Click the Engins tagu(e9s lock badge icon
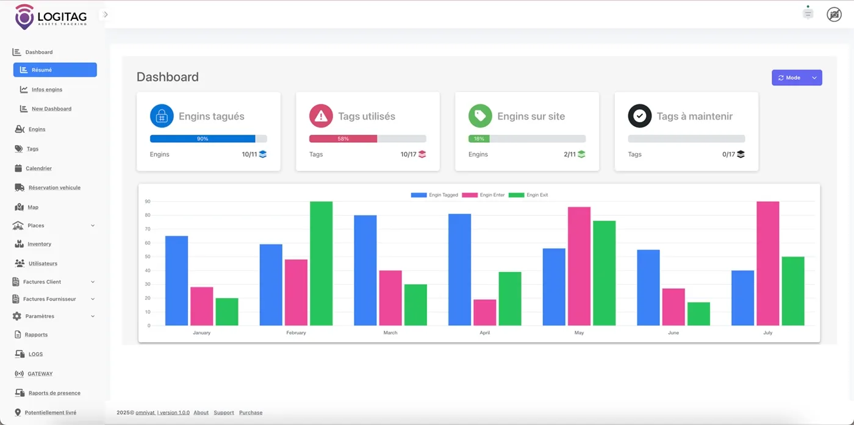The height and width of the screenshot is (425, 854). click(162, 115)
